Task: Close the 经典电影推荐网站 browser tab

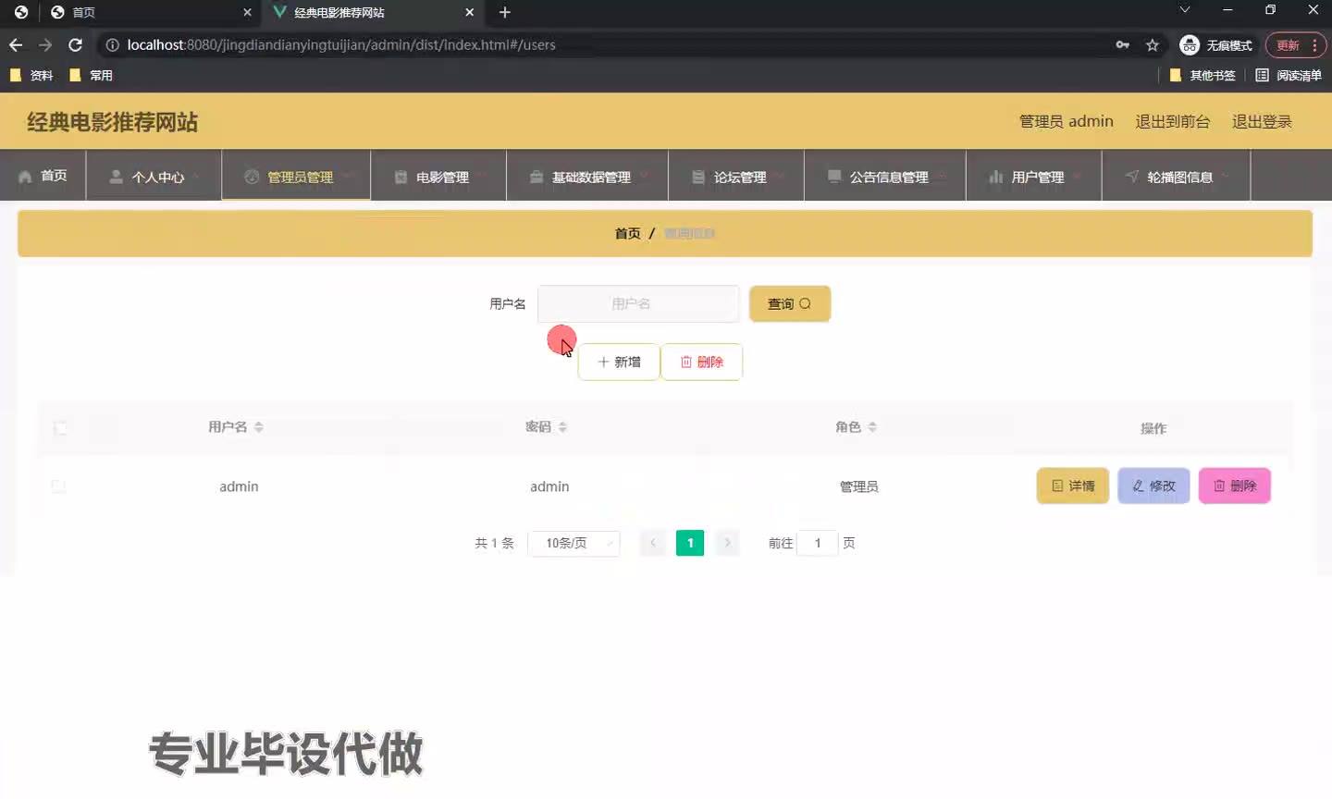Action: (469, 12)
